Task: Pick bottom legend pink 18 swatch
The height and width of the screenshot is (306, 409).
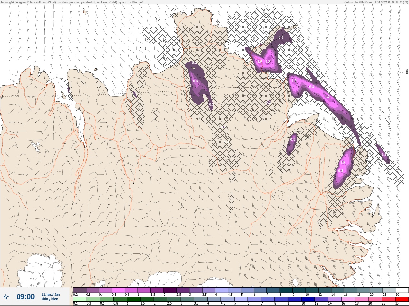Action: point(362,299)
